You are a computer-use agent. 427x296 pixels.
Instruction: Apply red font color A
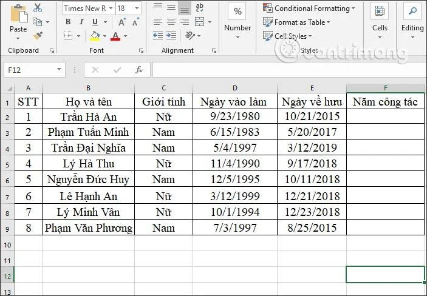(115, 36)
